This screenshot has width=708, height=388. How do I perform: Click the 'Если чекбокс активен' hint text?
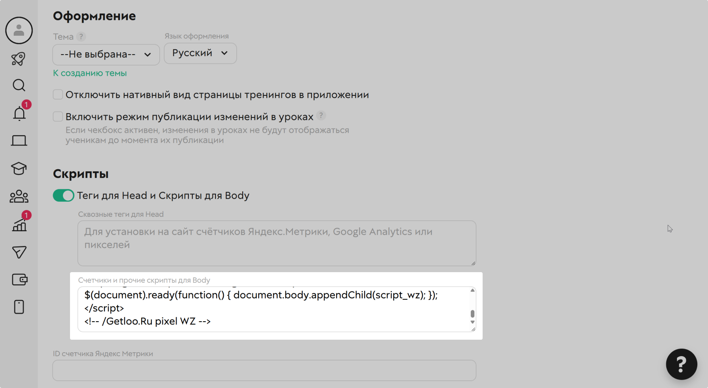point(207,135)
